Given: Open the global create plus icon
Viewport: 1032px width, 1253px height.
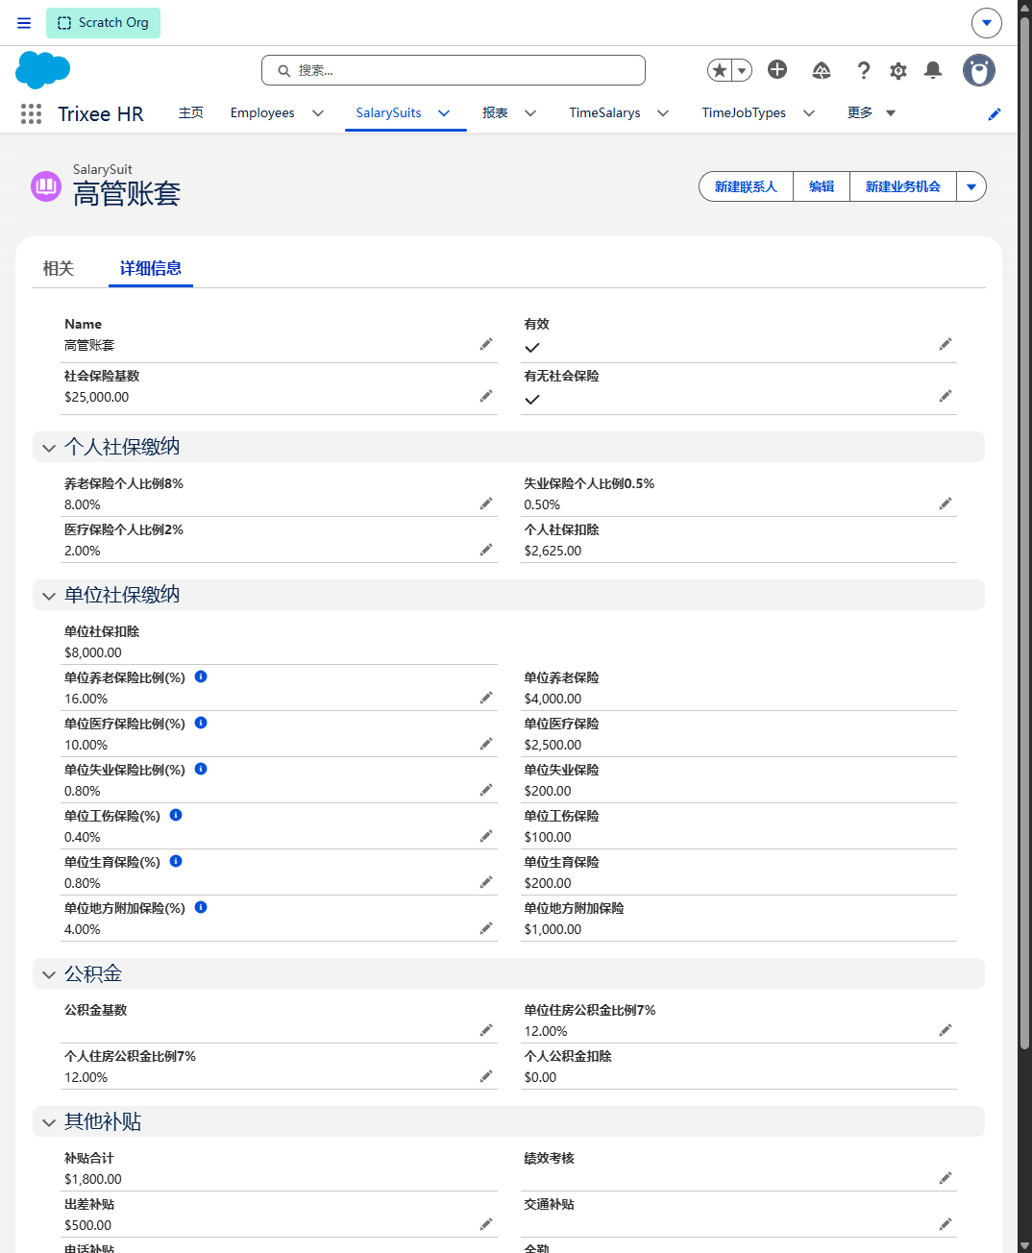Looking at the screenshot, I should pyautogui.click(x=777, y=69).
